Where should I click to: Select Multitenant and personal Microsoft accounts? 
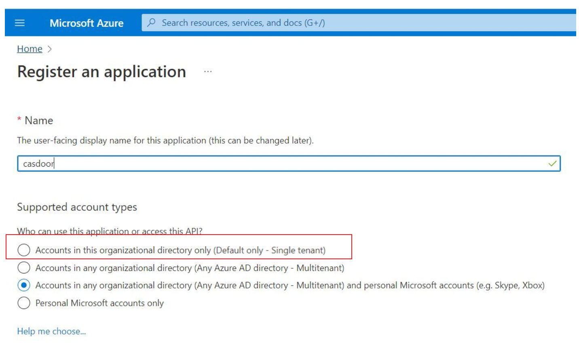24,285
